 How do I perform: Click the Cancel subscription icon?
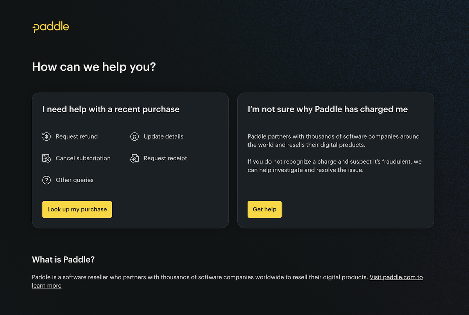point(47,158)
